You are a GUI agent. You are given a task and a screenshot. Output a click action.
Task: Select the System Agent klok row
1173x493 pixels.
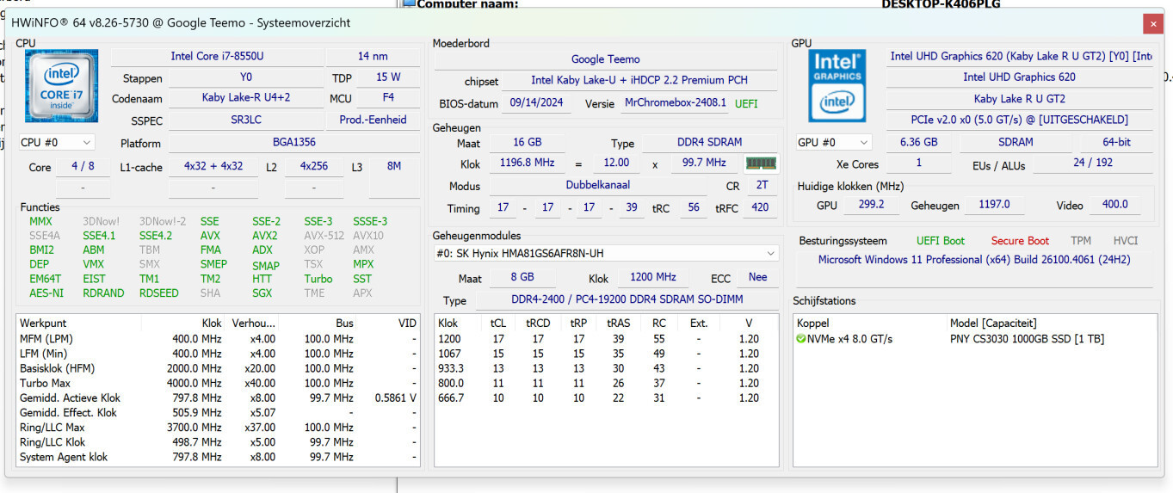pyautogui.click(x=218, y=457)
